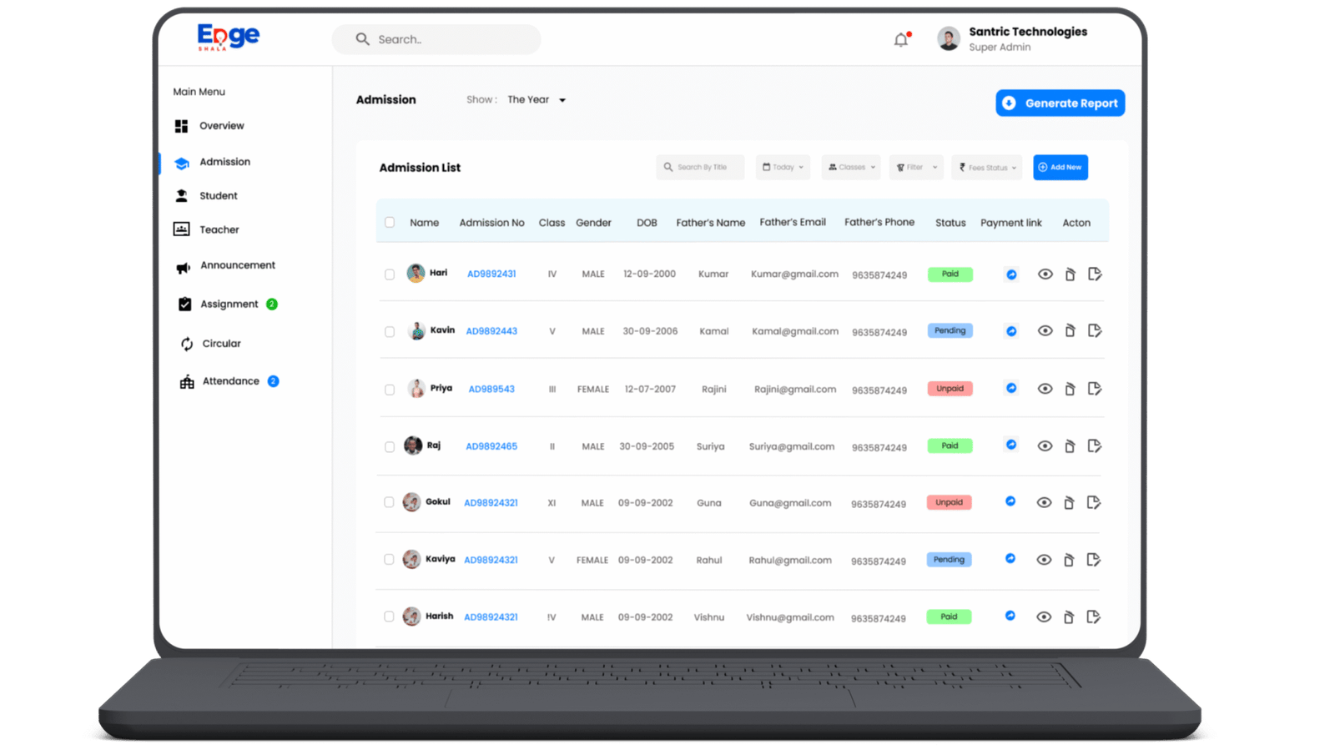
Task: Tick the checkbox next to Hari
Action: pos(390,274)
